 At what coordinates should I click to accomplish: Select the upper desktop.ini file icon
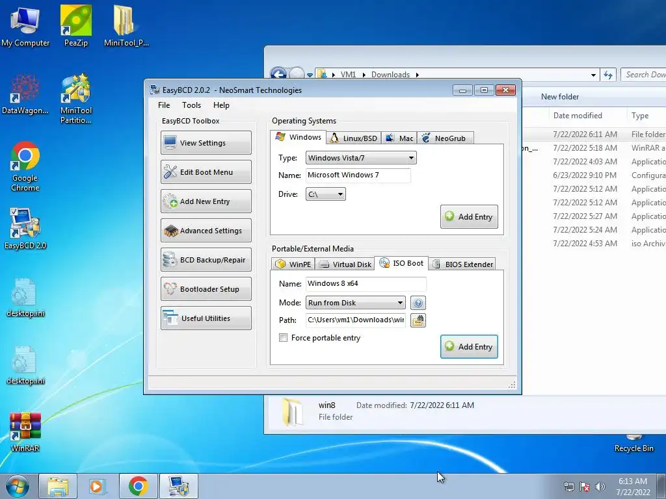click(x=25, y=297)
